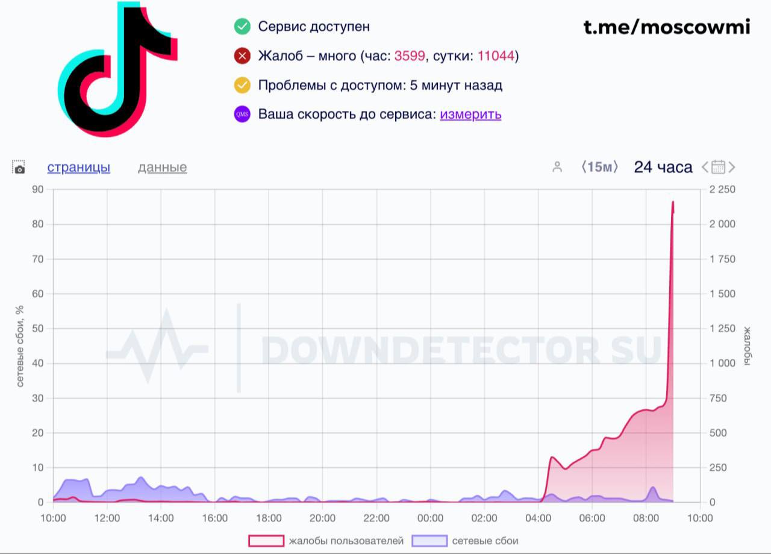Screen dimensions: 771x554
Task: Click the 90 left-axis label
Action: click(x=39, y=189)
